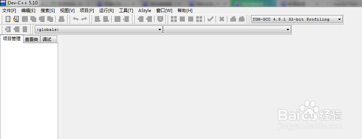362x139 pixels.
Task: Open the 窗口[W] menu
Action: [164, 11]
